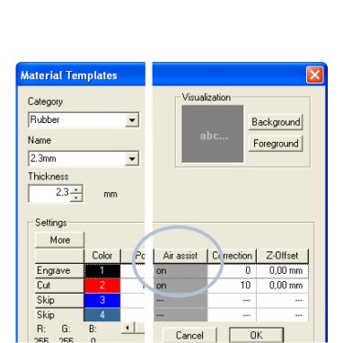Screen dimensions: 343x343
Task: Open the Category dropdown showing Rubber
Action: pyautogui.click(x=132, y=120)
